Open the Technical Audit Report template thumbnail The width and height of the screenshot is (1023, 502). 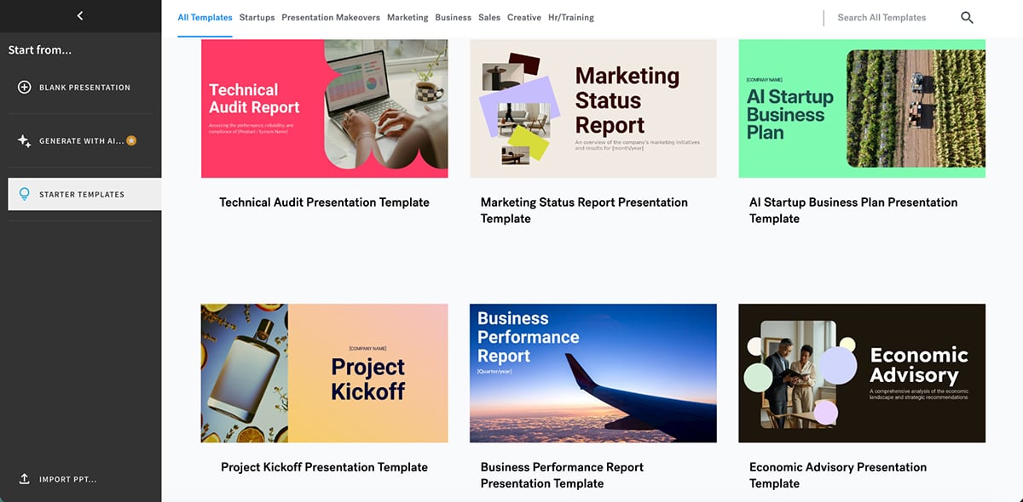(x=324, y=108)
